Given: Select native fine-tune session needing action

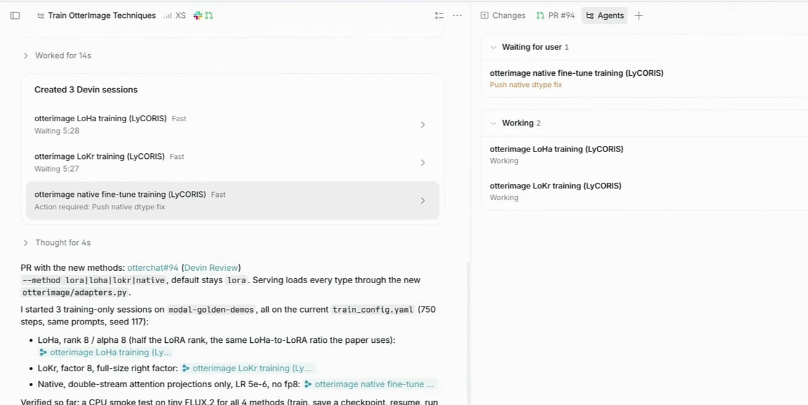Looking at the screenshot, I should coord(232,201).
